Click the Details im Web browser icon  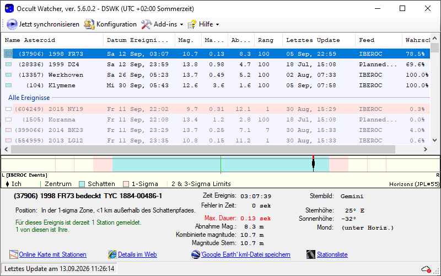click(x=112, y=254)
